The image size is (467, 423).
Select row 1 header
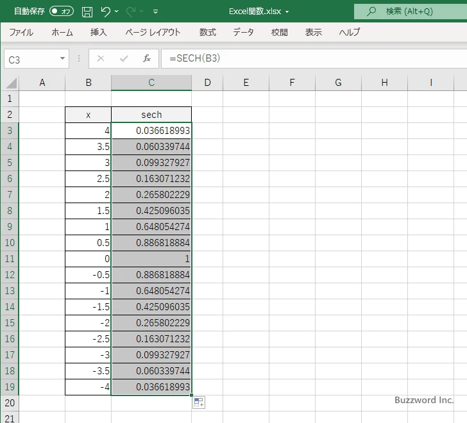(x=10, y=99)
